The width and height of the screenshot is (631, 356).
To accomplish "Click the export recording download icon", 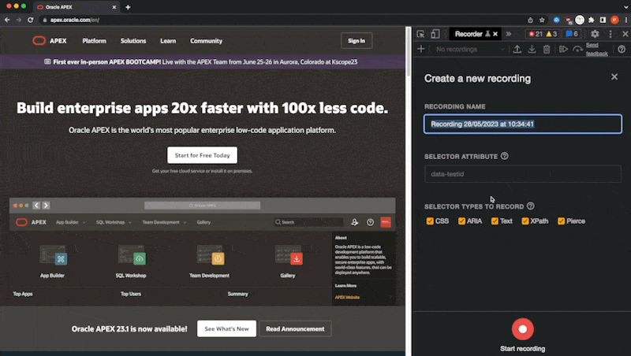I will click(x=532, y=49).
